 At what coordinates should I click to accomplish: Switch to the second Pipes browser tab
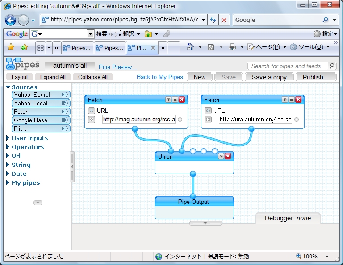[x=110, y=48]
